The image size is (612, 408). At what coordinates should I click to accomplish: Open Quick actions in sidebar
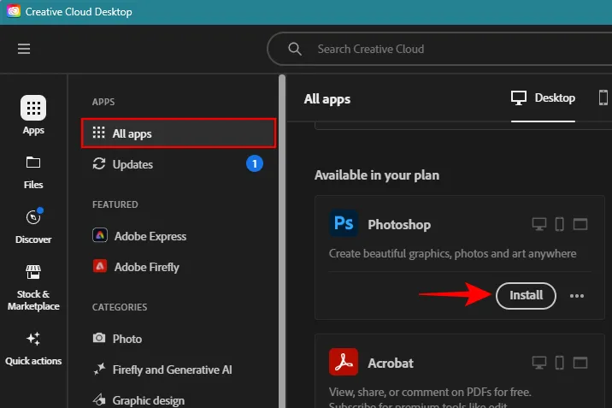33,349
